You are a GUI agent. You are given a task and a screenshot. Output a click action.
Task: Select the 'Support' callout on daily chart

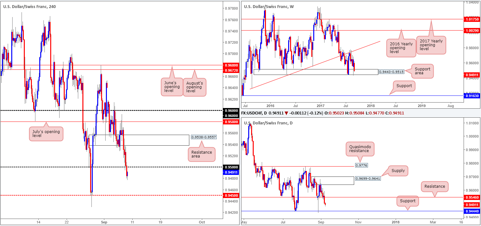point(408,201)
